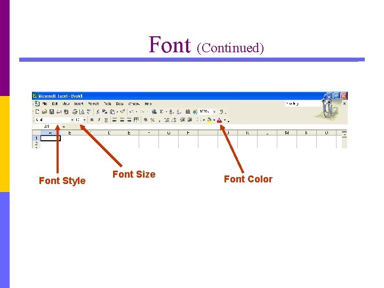Apply the red Font Color

pos(219,120)
